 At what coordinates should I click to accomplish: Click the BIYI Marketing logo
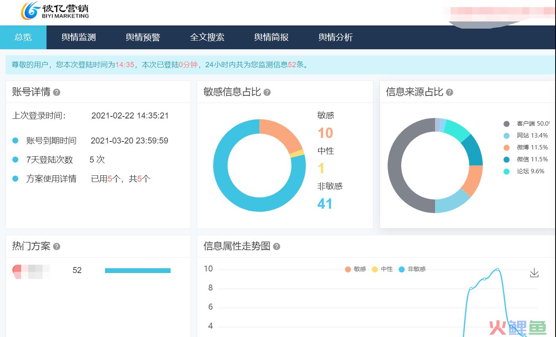tap(55, 11)
